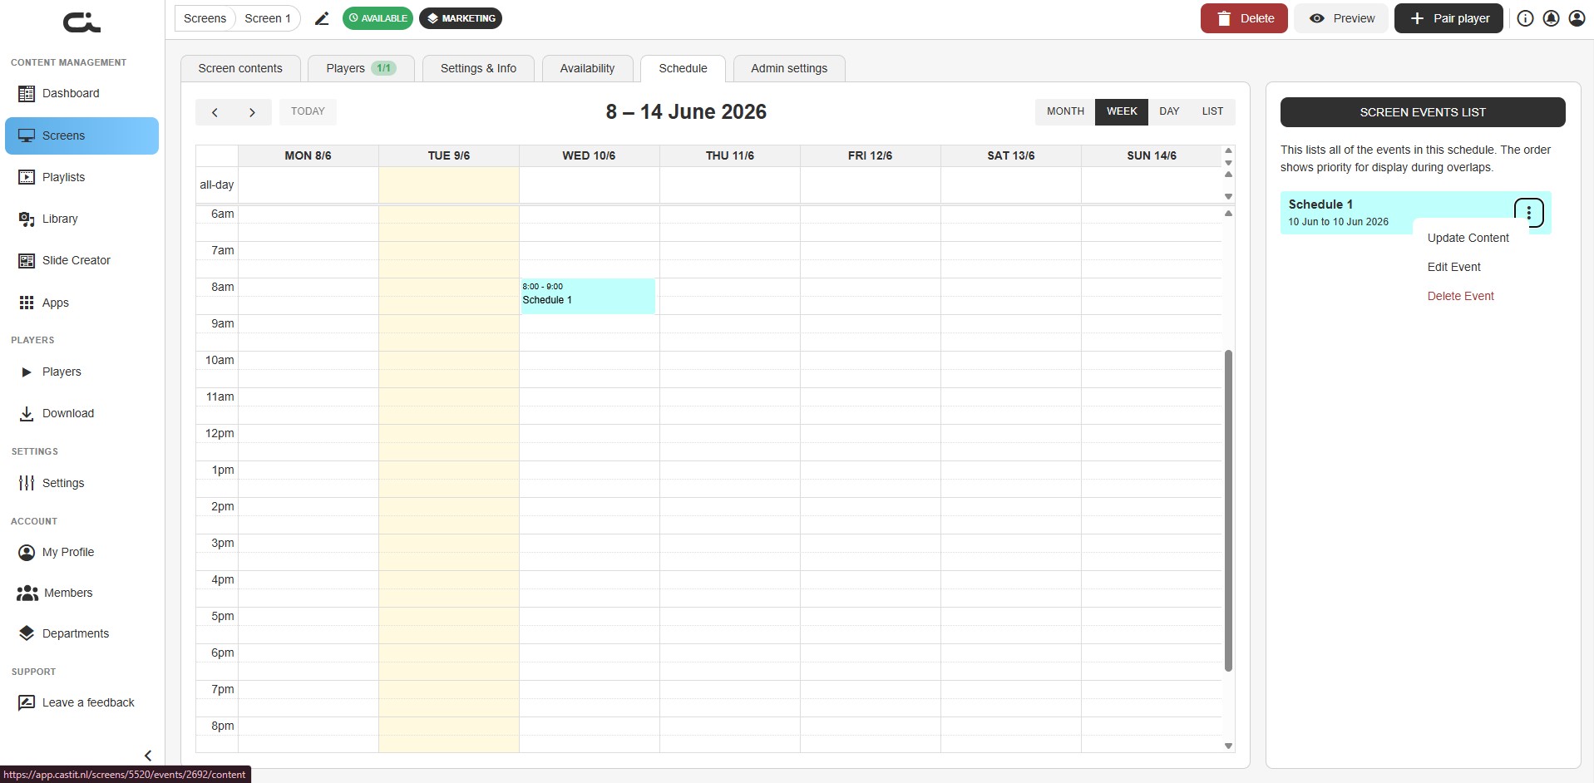Click the SAT 13/6 column header
1594x783 pixels.
pos(1011,155)
